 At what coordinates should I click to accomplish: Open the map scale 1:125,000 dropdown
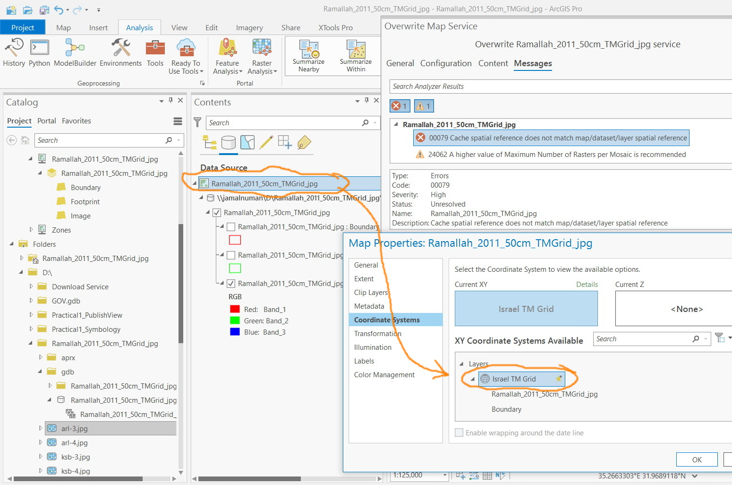click(444, 475)
